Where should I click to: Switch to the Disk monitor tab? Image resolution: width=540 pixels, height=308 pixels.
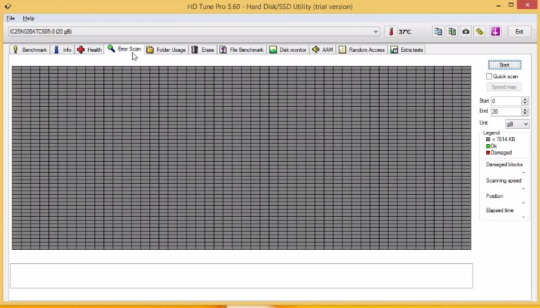click(x=288, y=50)
